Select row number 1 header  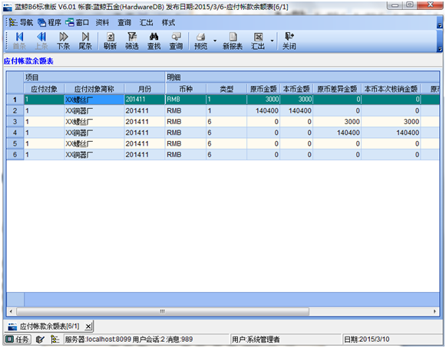15,100
